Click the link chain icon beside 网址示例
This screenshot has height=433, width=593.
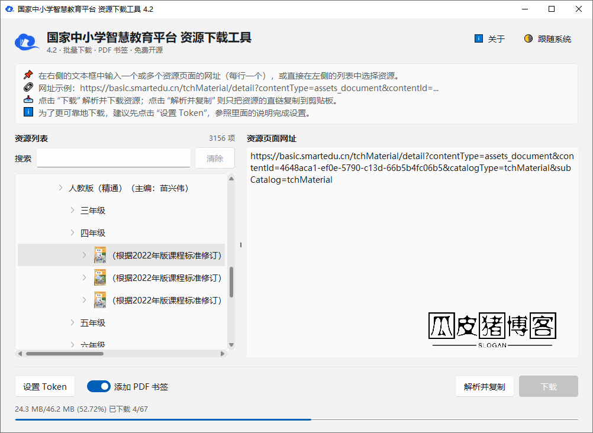click(x=28, y=88)
